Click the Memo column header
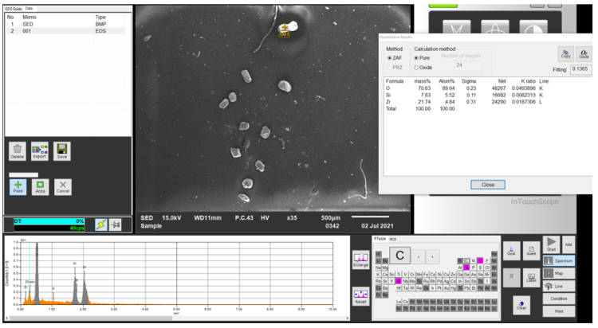This screenshot has width=598, height=328. pos(30,18)
